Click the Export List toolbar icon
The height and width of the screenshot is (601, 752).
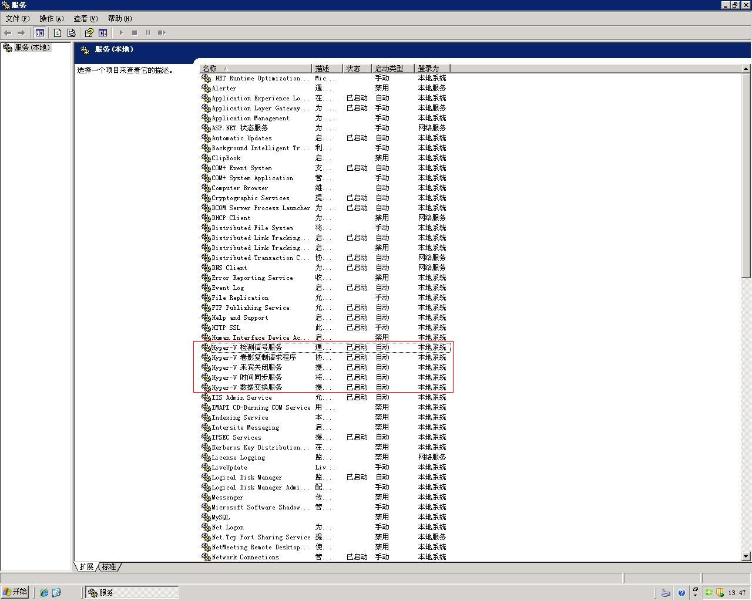click(71, 33)
